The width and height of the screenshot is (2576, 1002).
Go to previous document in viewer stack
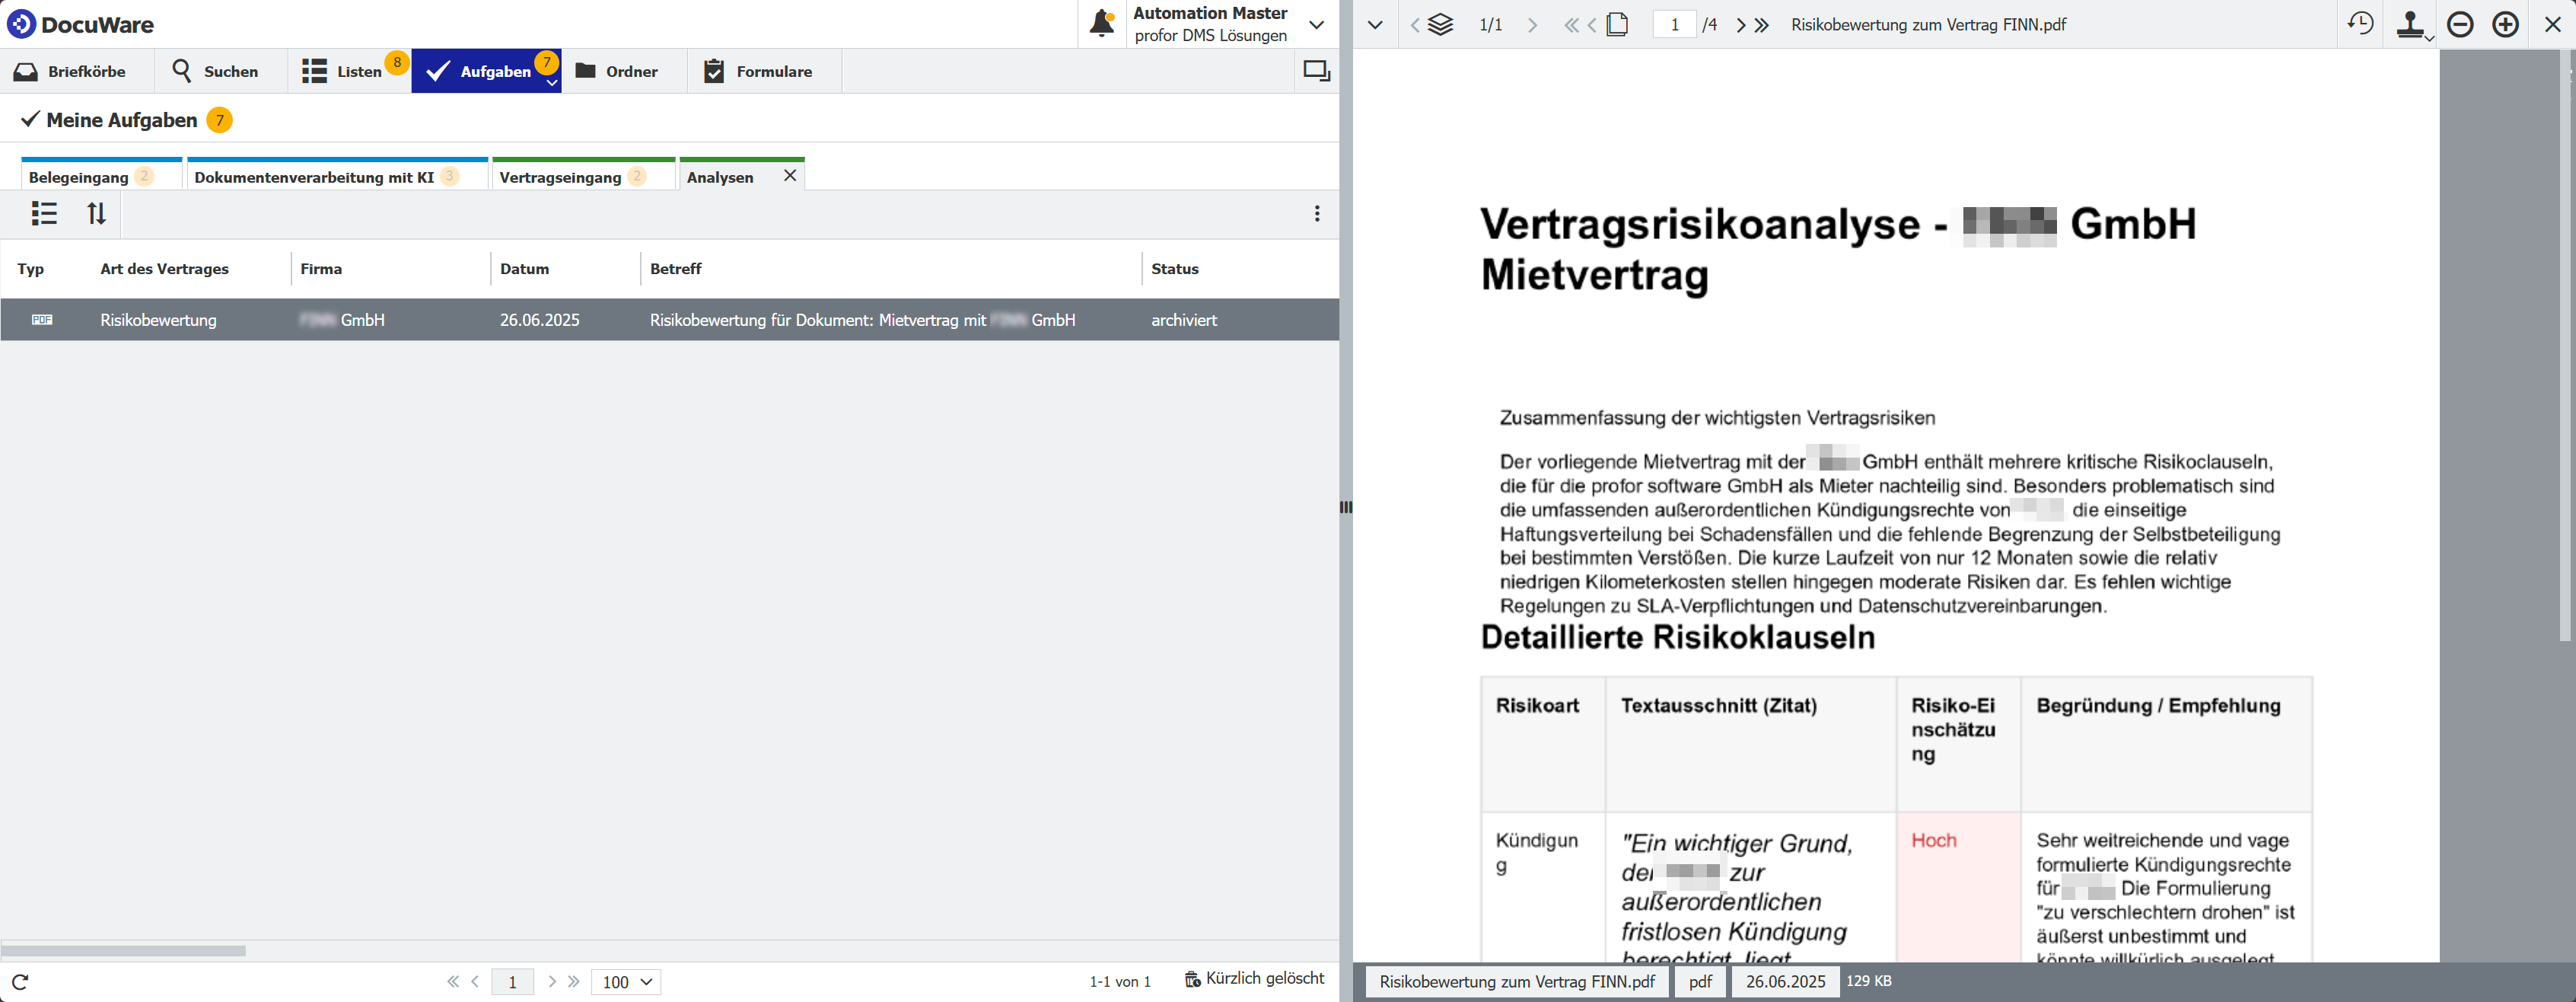[x=1415, y=24]
